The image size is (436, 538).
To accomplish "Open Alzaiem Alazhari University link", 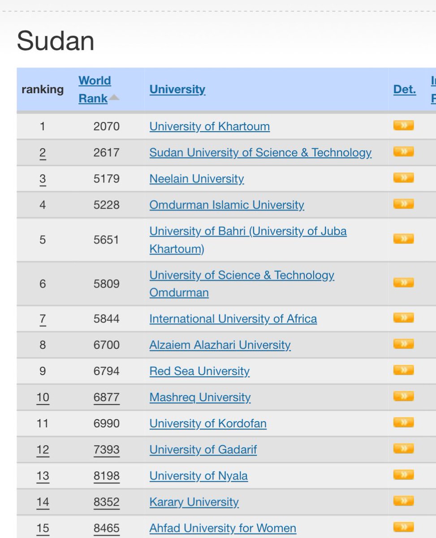I will 220,345.
